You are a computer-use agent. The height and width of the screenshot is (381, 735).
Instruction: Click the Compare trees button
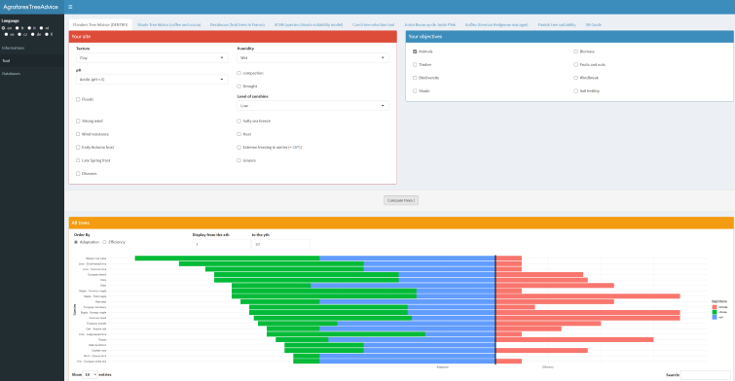(401, 200)
